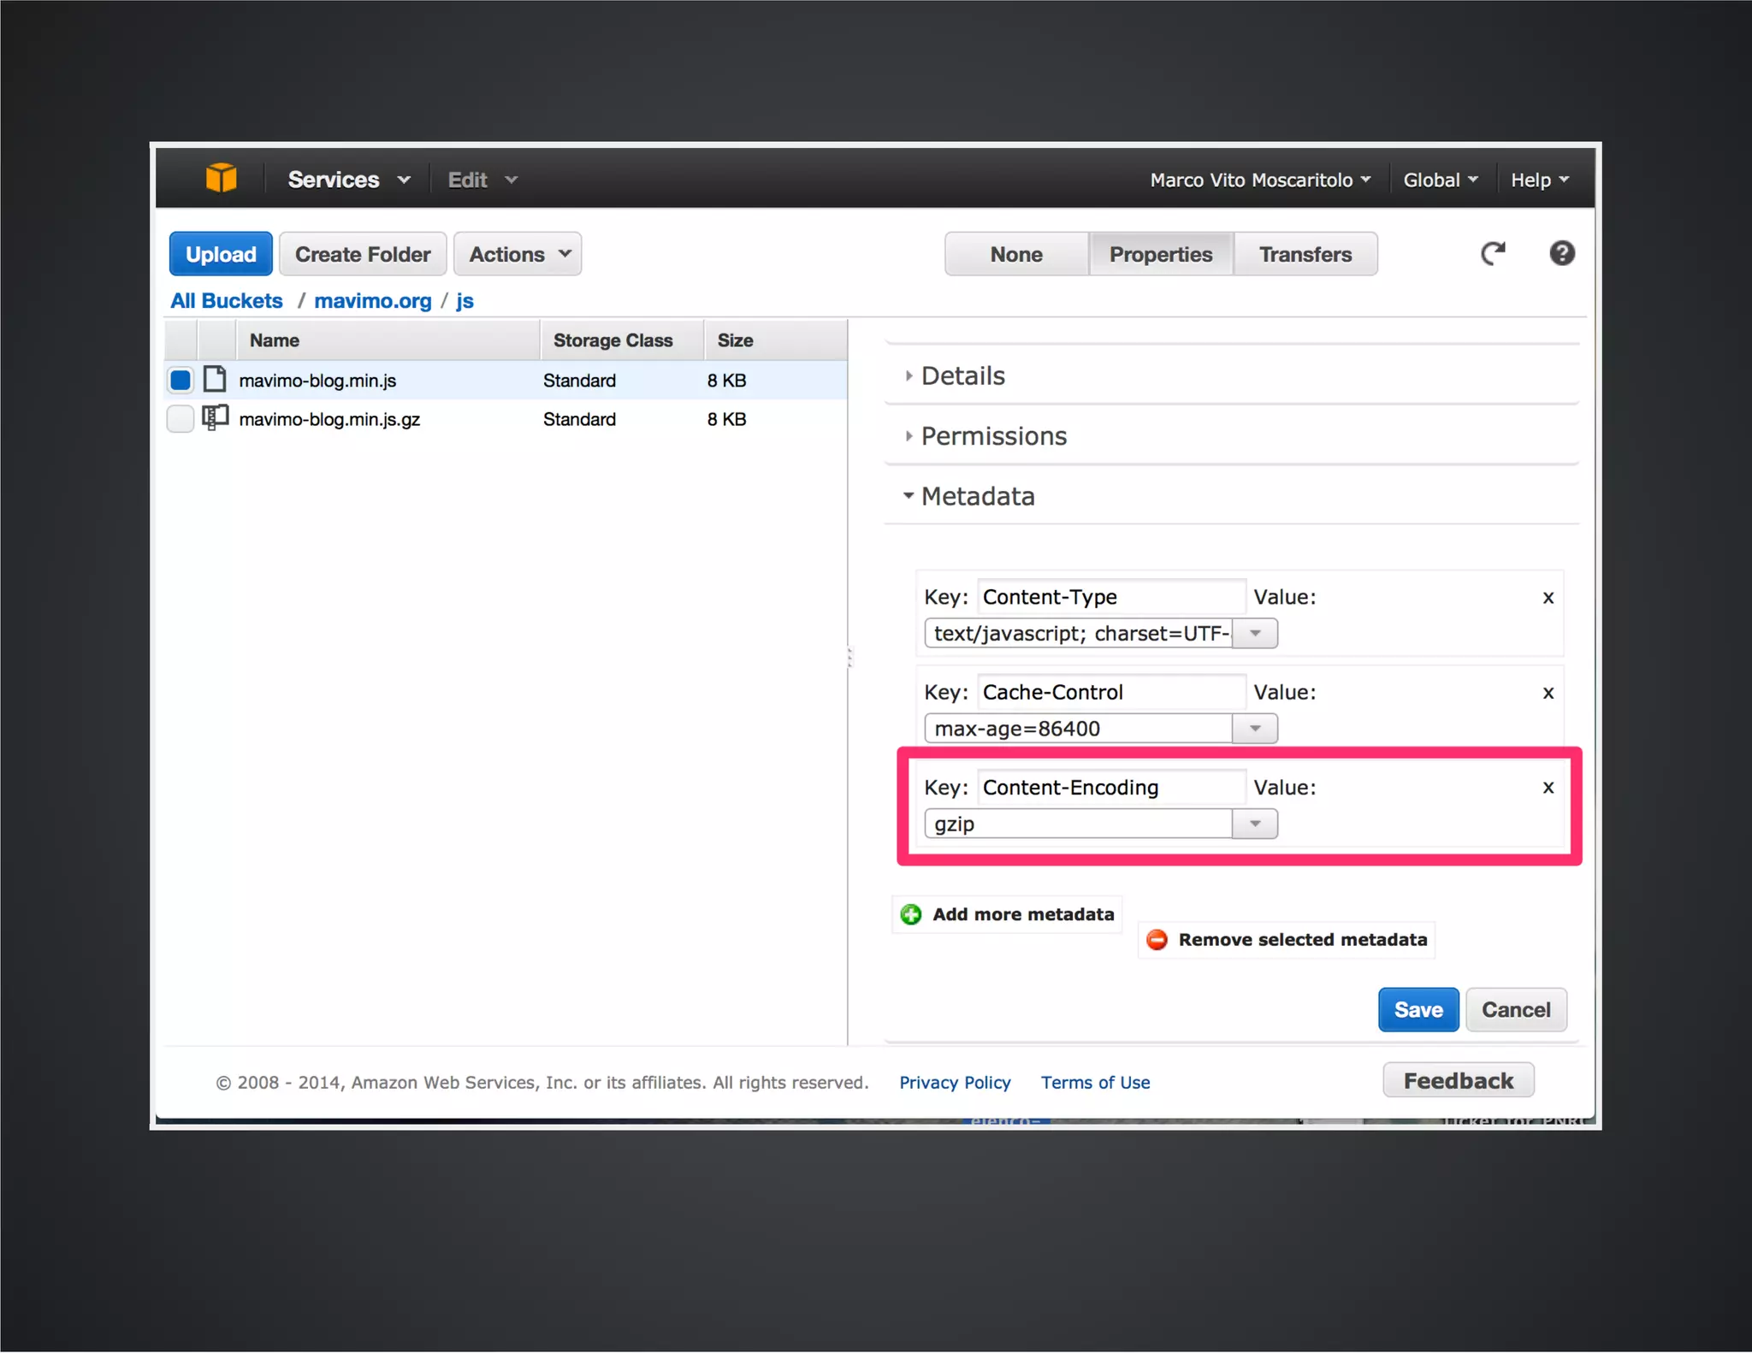Click the orange AWS cube logo
Viewport: 1752px width, 1353px height.
click(x=221, y=178)
